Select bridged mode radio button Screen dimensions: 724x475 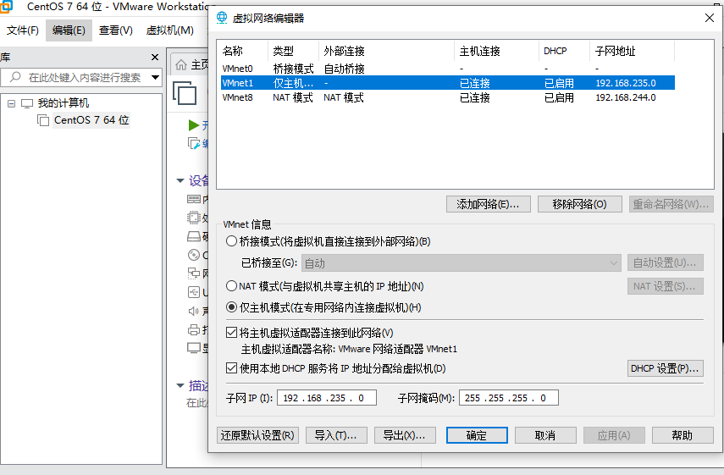click(231, 241)
